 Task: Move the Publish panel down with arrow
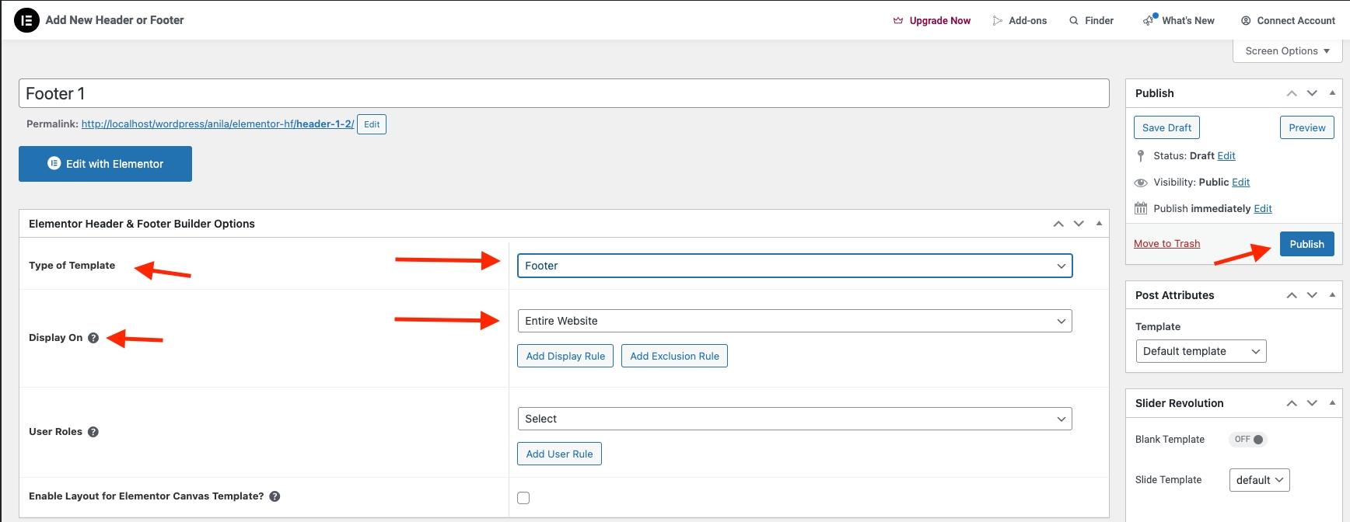point(1312,93)
